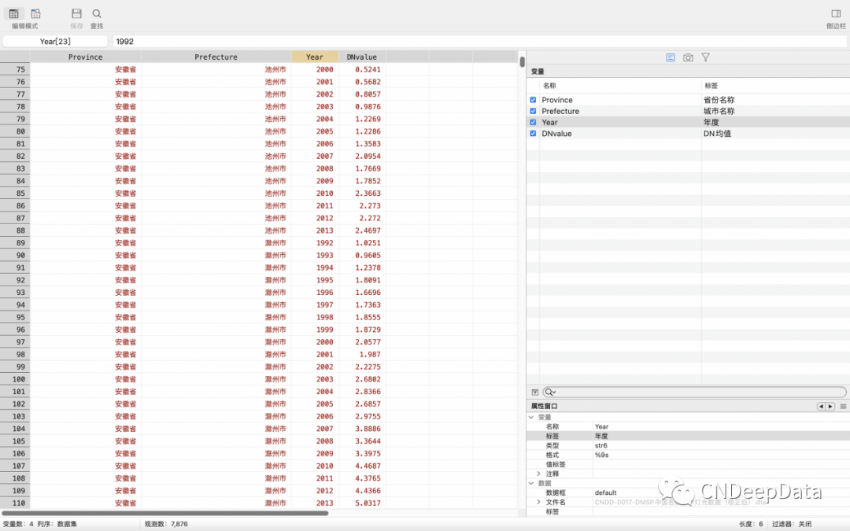Click the 名称 column header in variables list
Viewport: 850px width, 531px height.
tap(549, 86)
